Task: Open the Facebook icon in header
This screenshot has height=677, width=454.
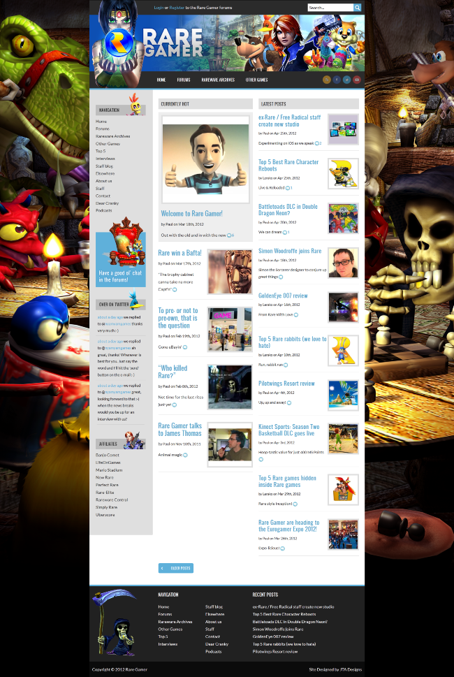Action: coord(337,80)
